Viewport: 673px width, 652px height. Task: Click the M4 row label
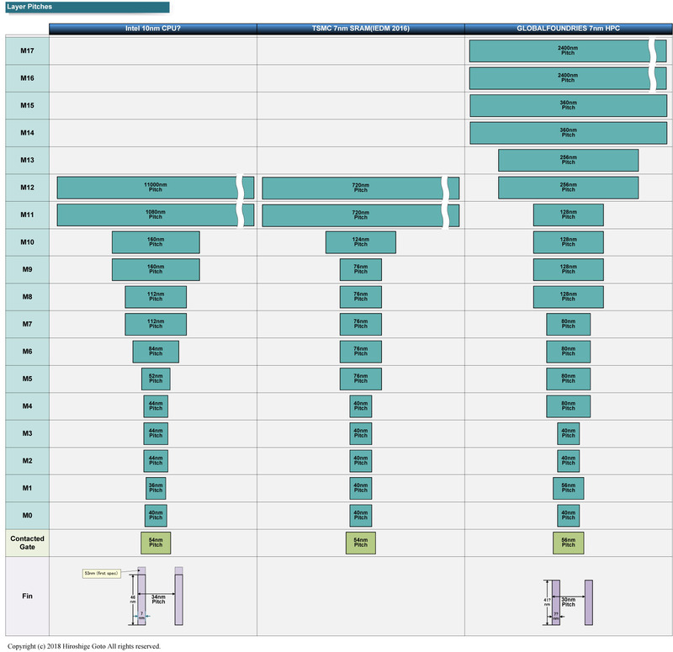(x=27, y=406)
